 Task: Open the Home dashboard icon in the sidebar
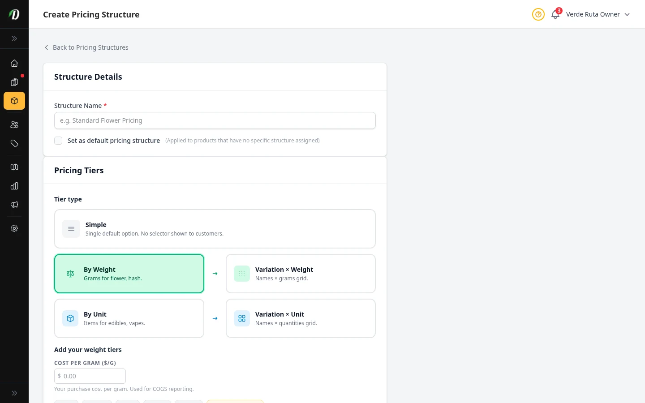tap(14, 63)
